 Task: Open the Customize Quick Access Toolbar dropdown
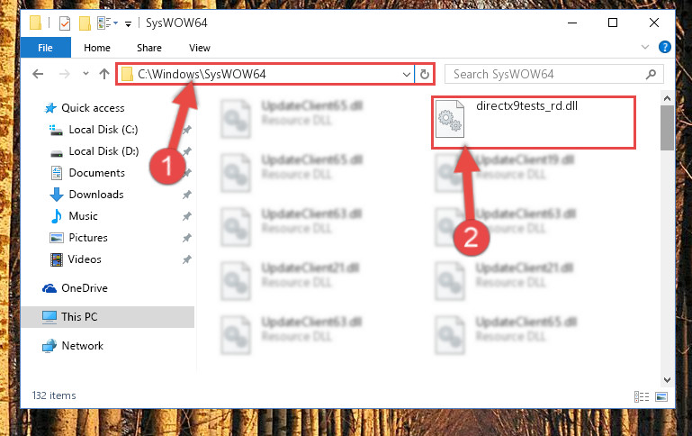[x=128, y=23]
